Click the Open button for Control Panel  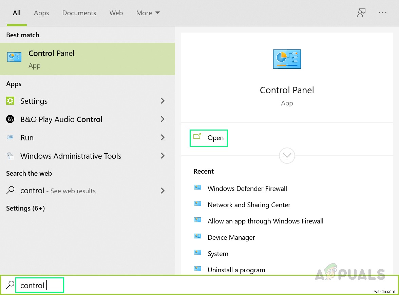tap(209, 138)
